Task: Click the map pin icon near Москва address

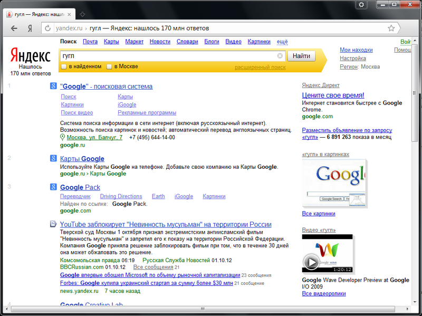Action: pos(62,137)
